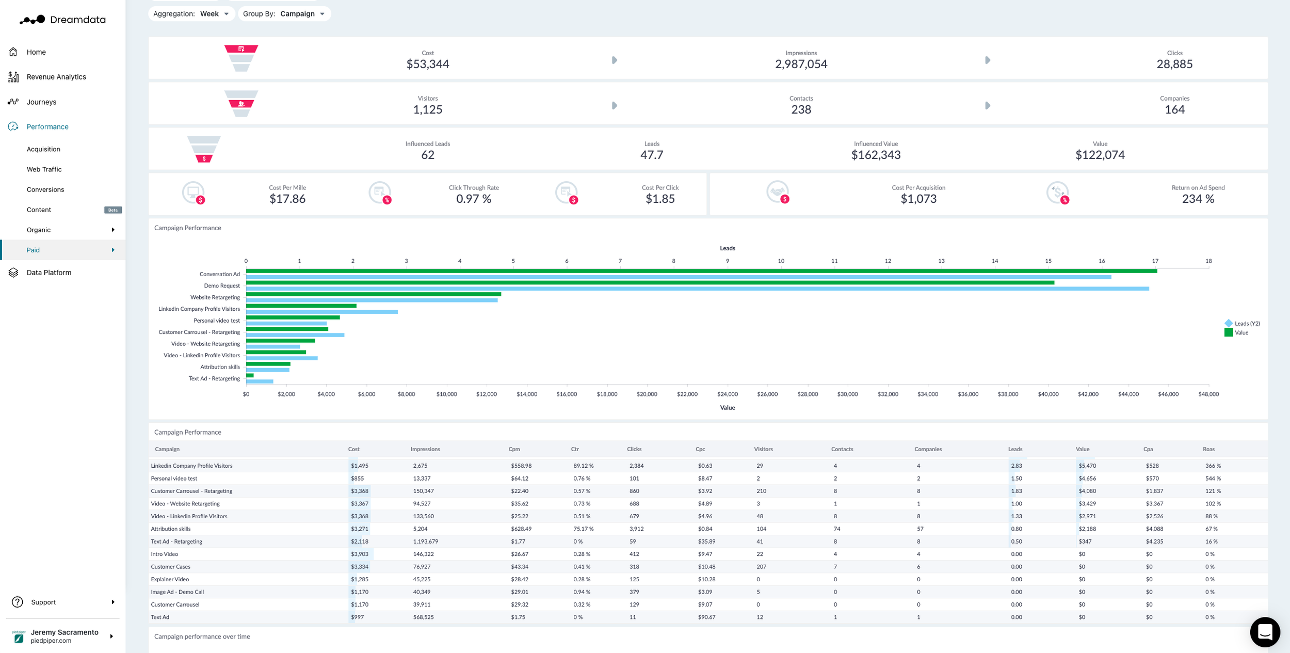Click arrow between Cost and Impressions
This screenshot has width=1290, height=653.
615,60
